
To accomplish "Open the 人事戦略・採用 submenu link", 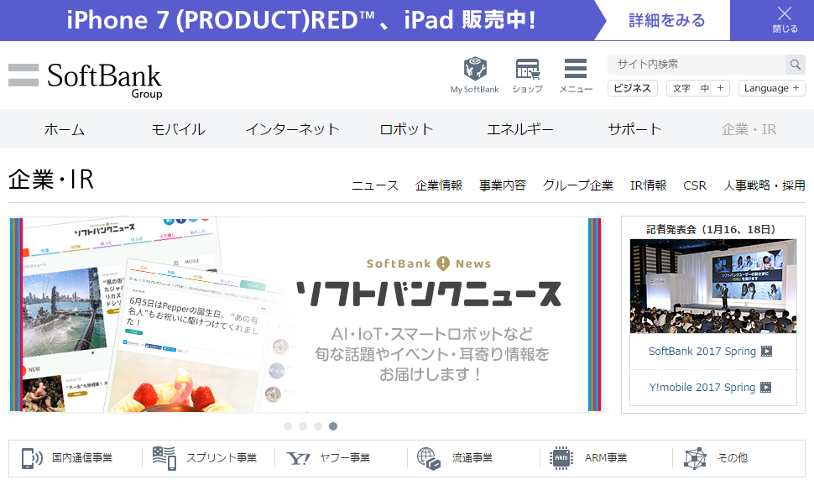I will [764, 185].
